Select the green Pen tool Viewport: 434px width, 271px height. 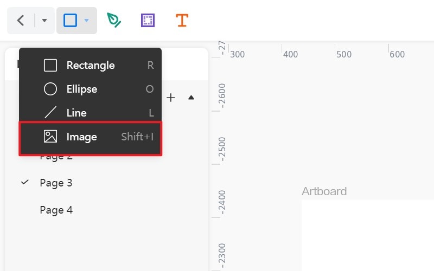point(113,21)
